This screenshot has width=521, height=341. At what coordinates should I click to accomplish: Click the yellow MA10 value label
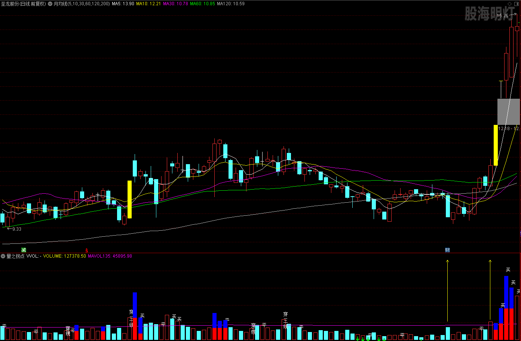[x=148, y=4]
